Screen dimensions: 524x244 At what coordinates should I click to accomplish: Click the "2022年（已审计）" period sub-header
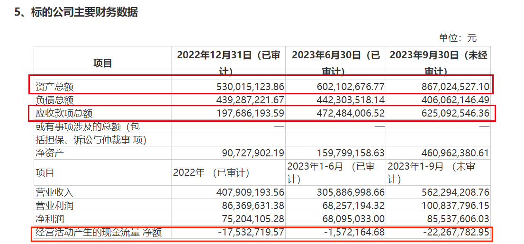211,173
